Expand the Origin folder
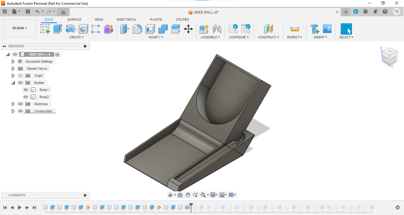This screenshot has height=215, width=404. point(13,76)
